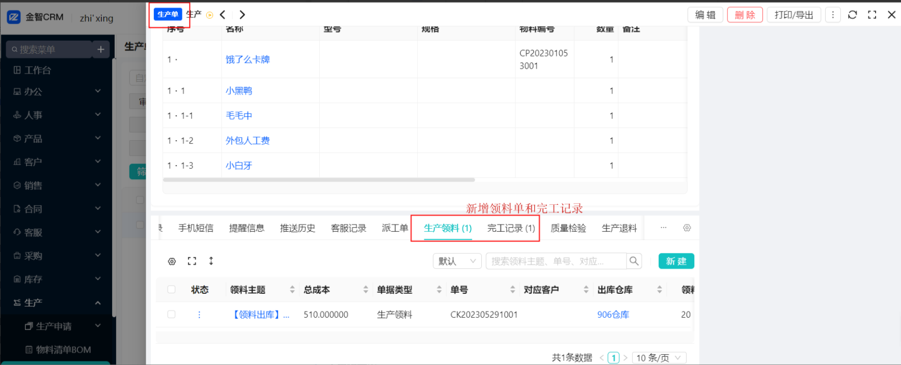Sort by 单号 column
The width and height of the screenshot is (901, 365).
coord(512,289)
